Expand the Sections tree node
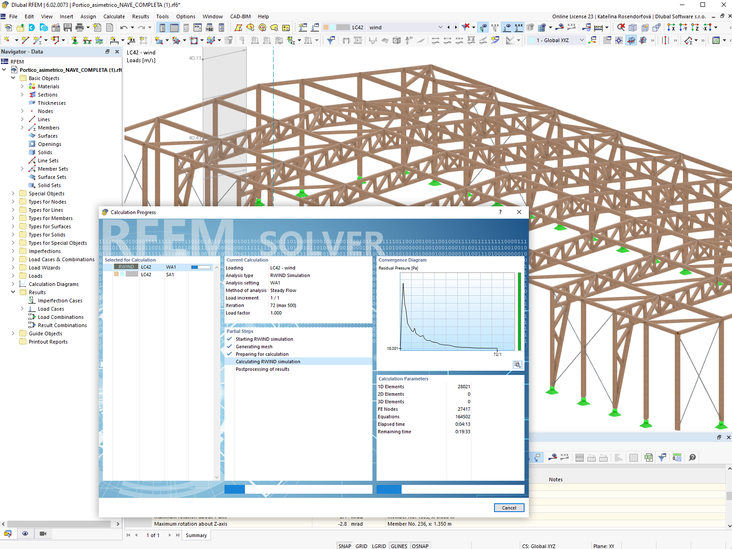 click(x=22, y=95)
